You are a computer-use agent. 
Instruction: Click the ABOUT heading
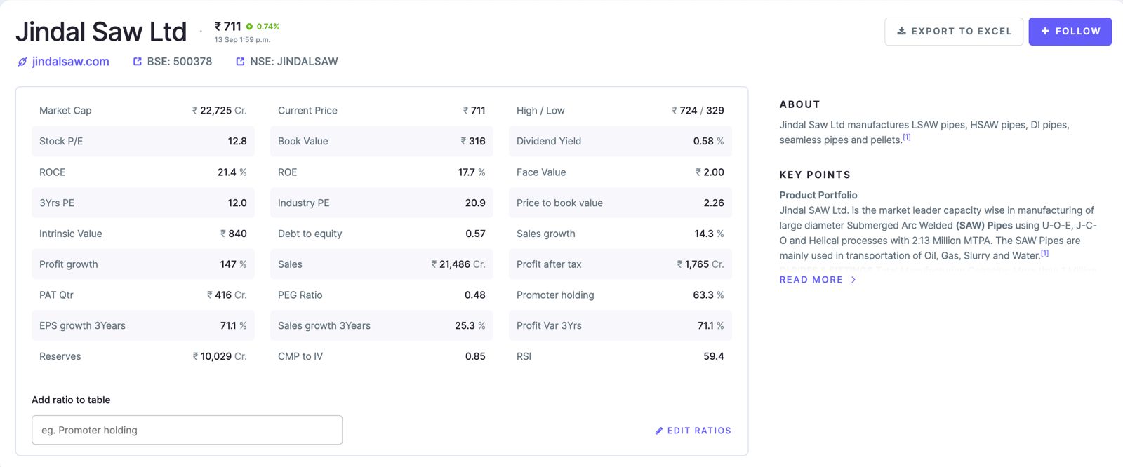pyautogui.click(x=799, y=104)
